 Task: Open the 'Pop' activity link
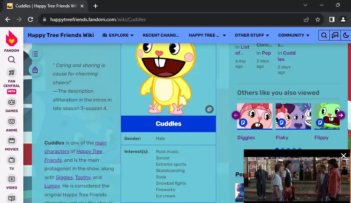[266, 53]
